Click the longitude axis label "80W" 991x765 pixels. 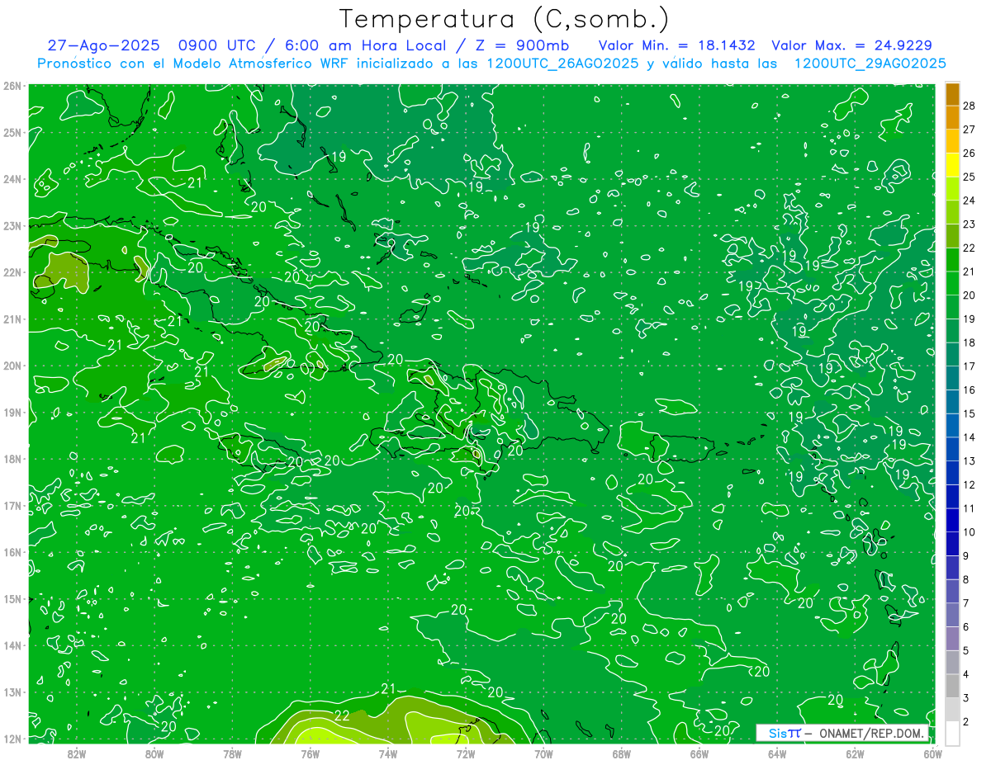click(154, 753)
